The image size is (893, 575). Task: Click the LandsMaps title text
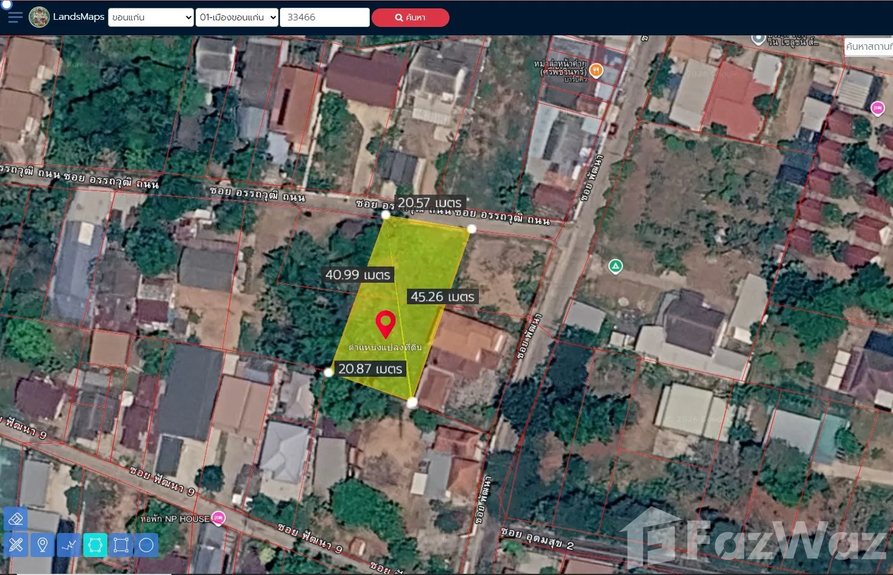pyautogui.click(x=79, y=17)
